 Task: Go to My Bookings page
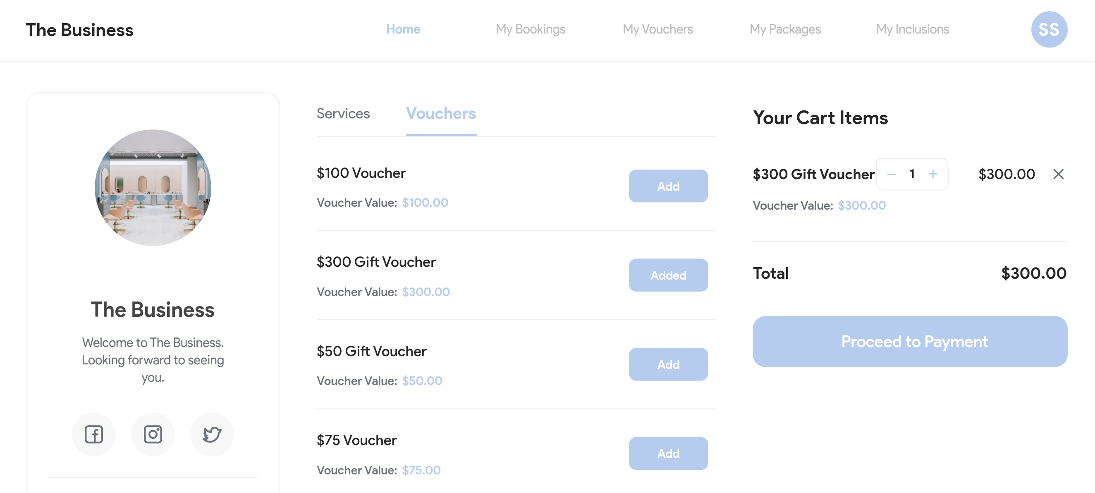click(x=530, y=29)
